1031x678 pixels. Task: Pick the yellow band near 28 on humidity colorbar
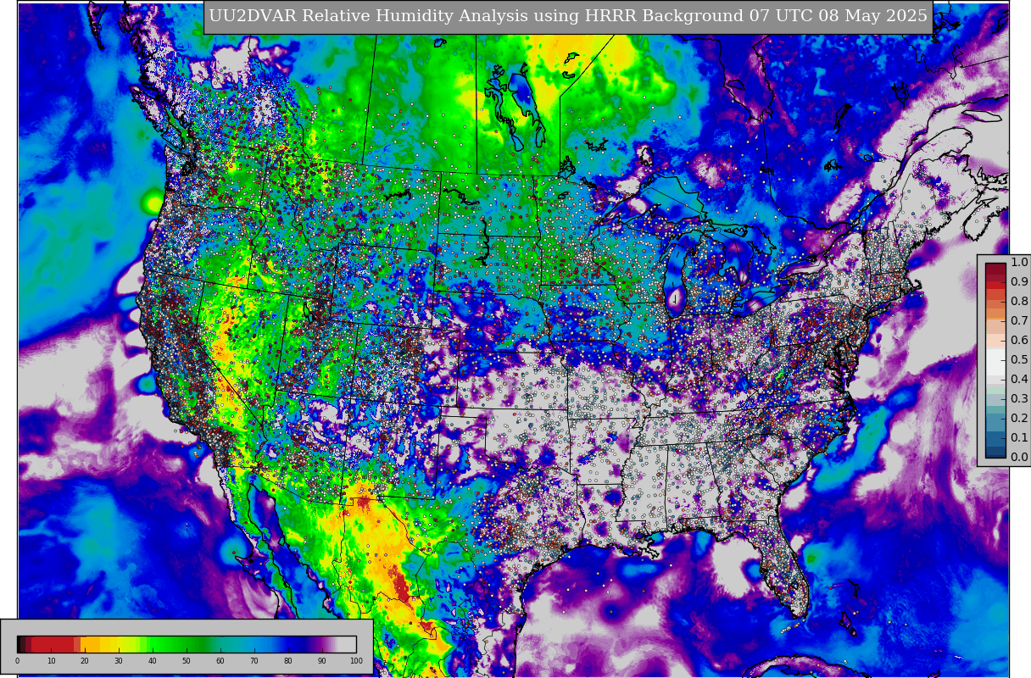coord(112,644)
